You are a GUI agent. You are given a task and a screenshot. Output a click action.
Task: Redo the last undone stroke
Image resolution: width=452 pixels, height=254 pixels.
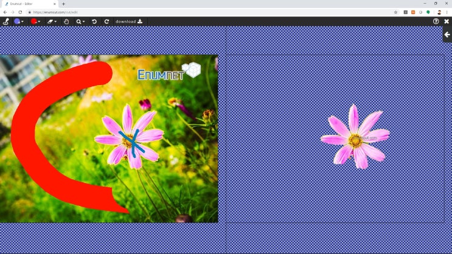click(x=106, y=22)
